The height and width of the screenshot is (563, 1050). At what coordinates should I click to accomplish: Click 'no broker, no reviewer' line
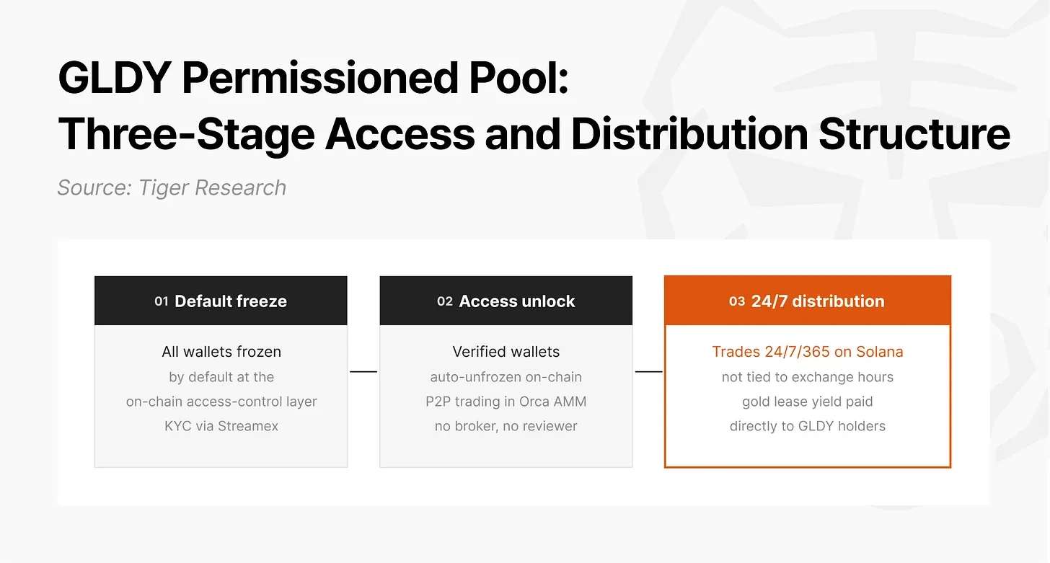(x=506, y=426)
